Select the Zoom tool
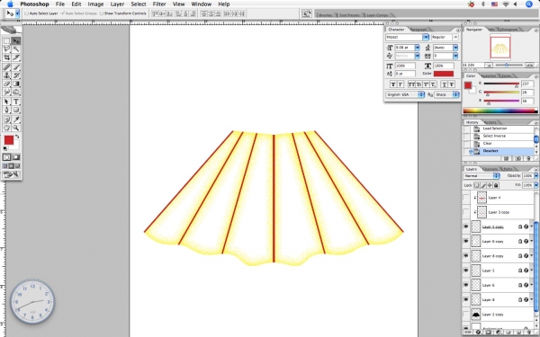 click(x=16, y=128)
